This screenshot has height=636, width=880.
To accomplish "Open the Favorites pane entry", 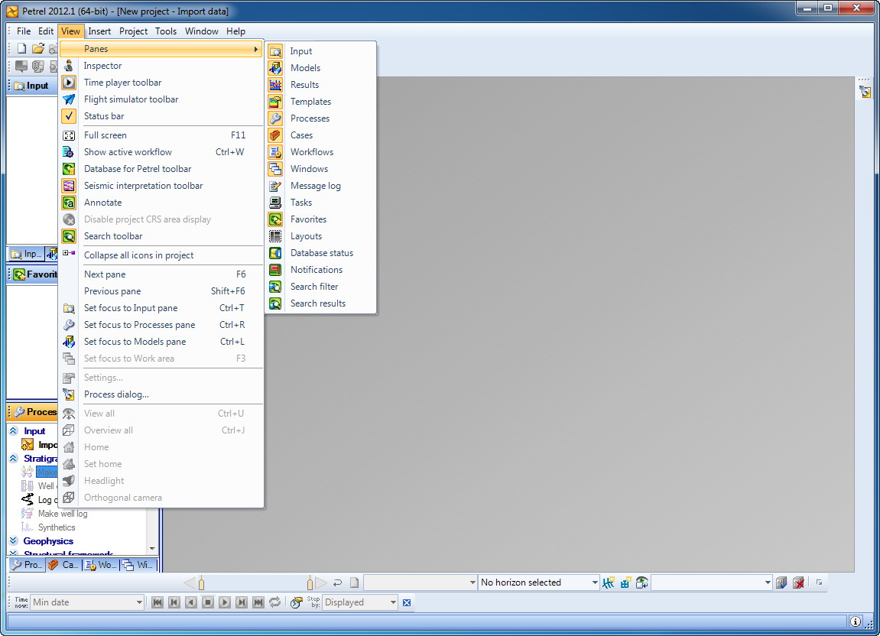I will click(320, 219).
